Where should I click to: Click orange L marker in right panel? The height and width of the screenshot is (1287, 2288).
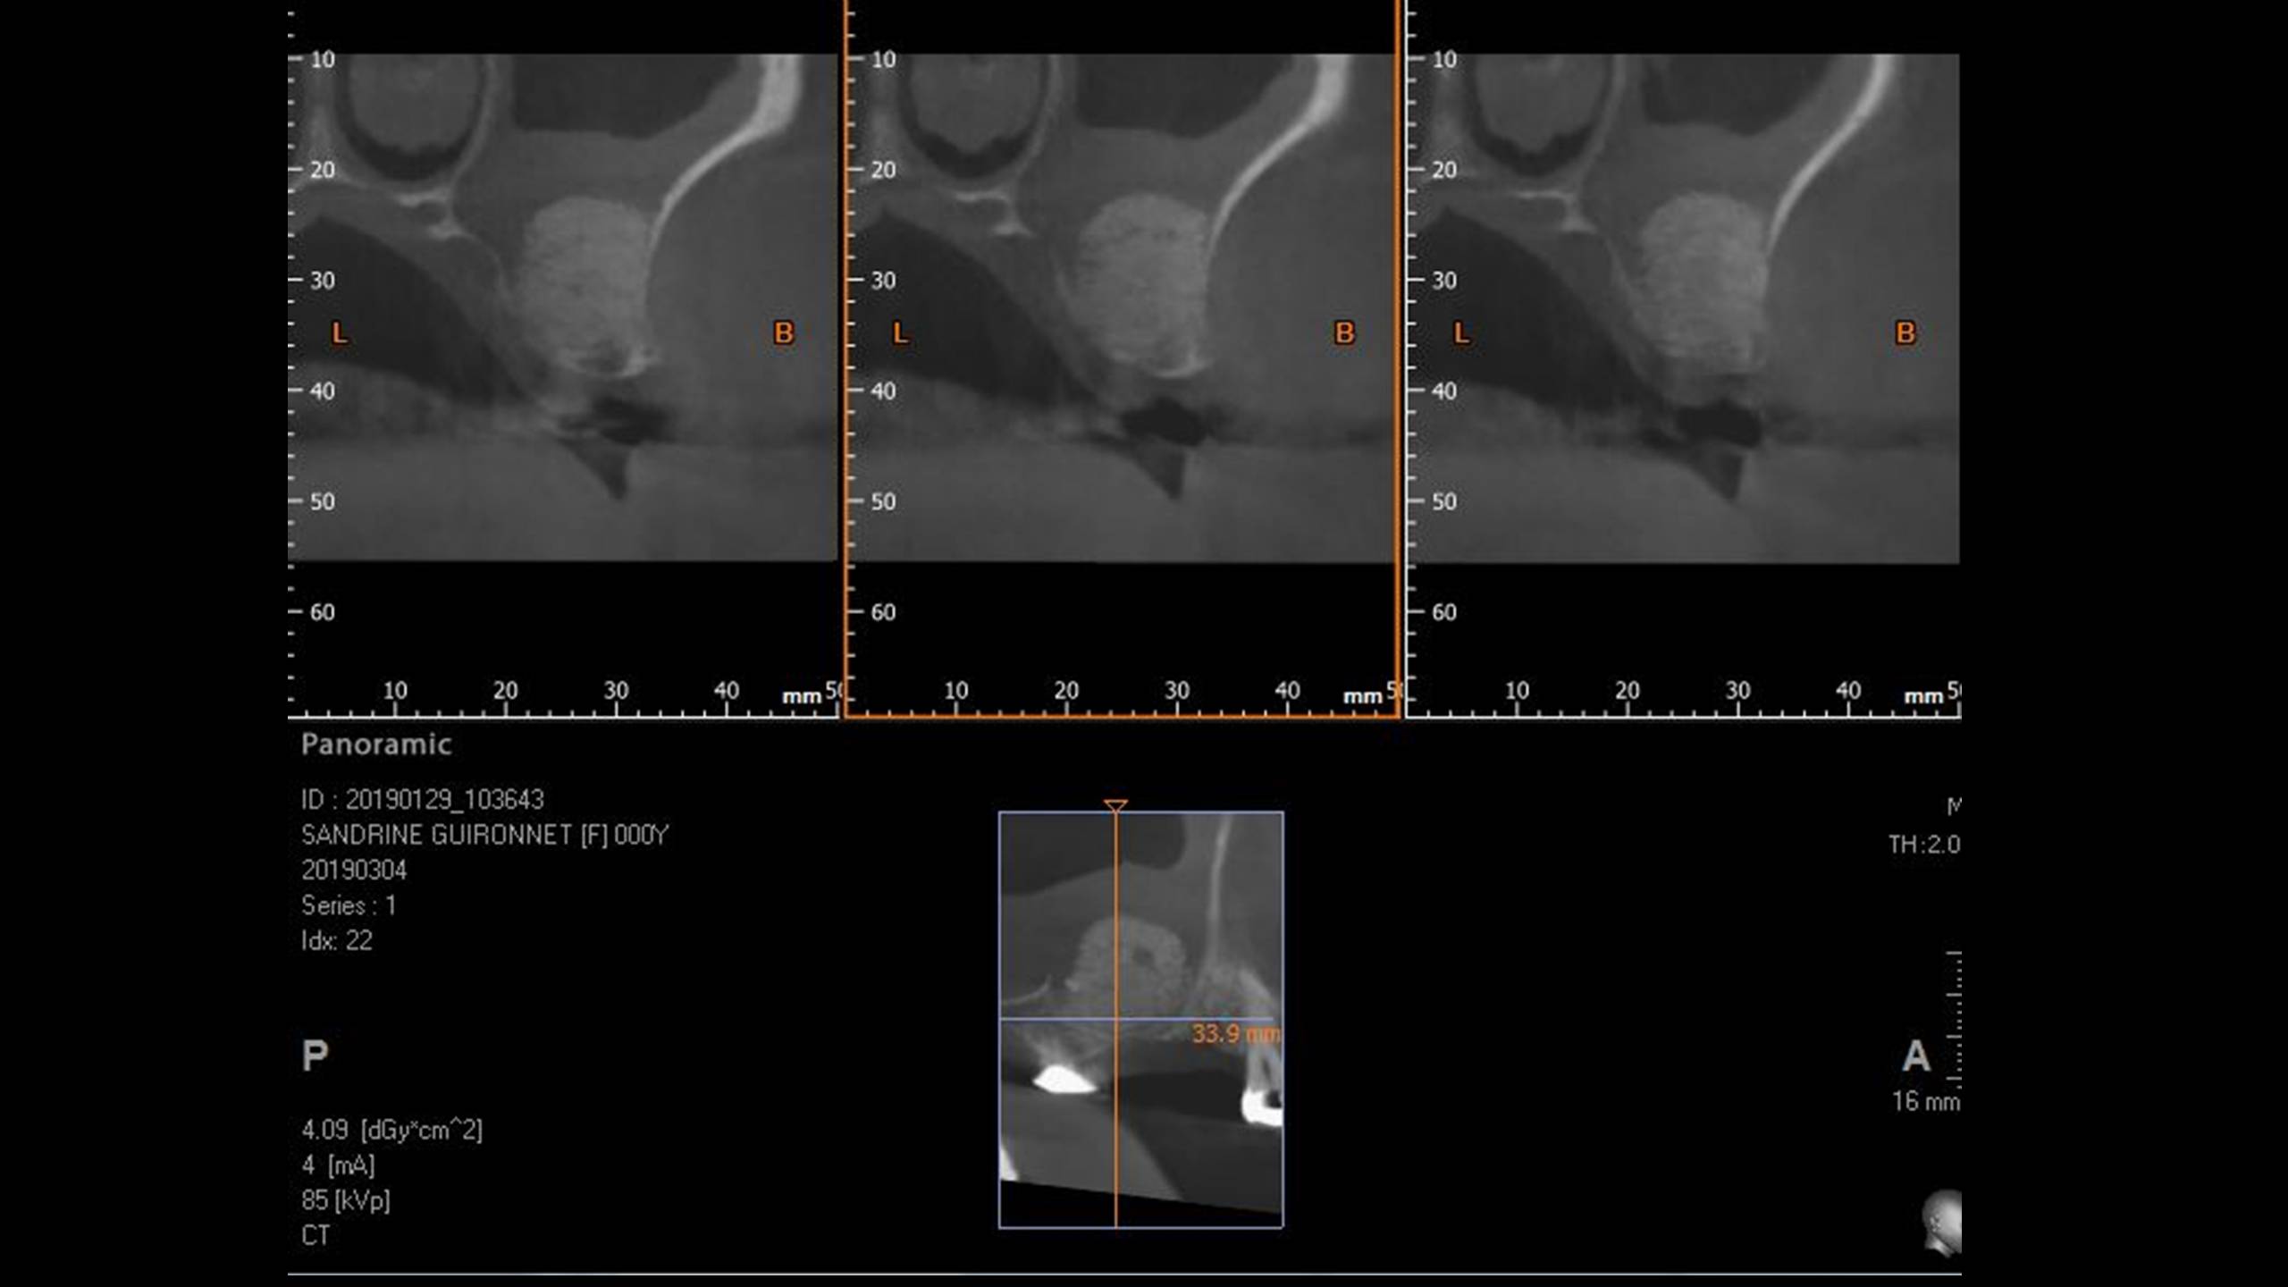tap(1461, 333)
